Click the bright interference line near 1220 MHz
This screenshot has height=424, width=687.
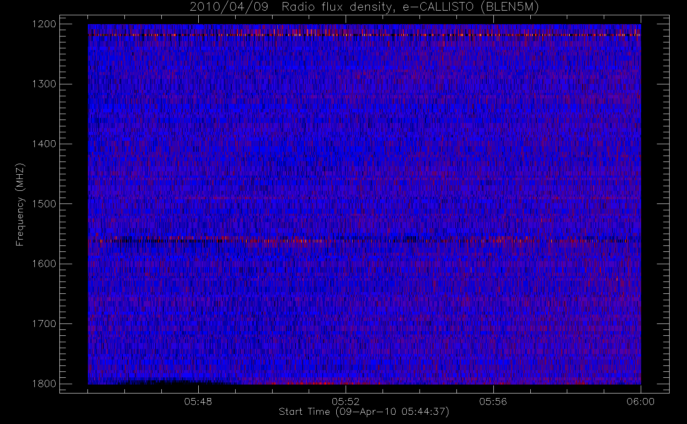click(364, 35)
